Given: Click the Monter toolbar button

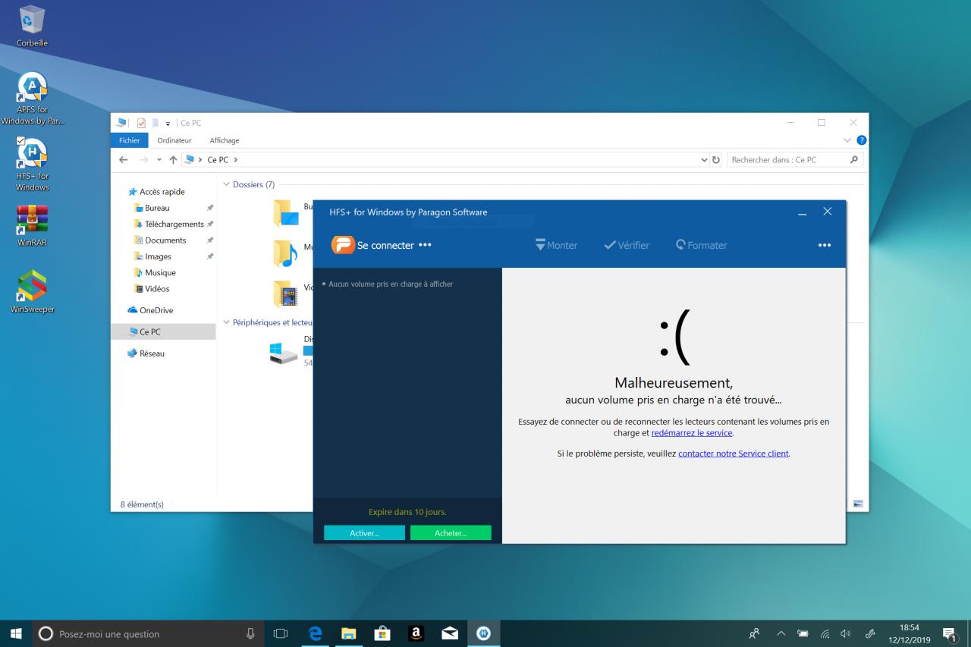Looking at the screenshot, I should 556,245.
